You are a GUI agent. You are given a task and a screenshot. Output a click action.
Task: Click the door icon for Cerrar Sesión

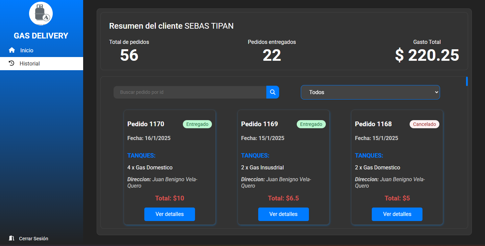click(11, 238)
